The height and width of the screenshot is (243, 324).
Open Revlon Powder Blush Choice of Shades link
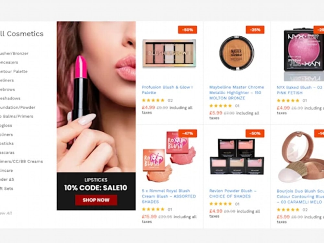pyautogui.click(x=233, y=194)
